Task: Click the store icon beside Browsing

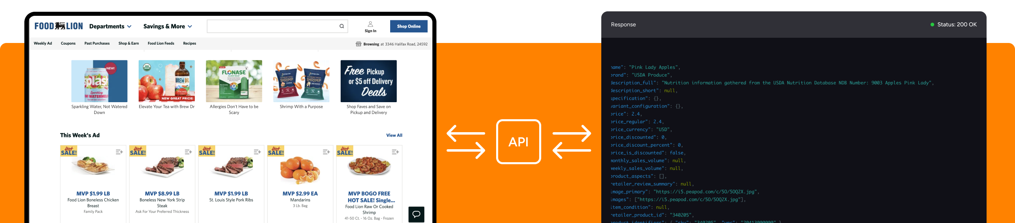Action: click(358, 44)
